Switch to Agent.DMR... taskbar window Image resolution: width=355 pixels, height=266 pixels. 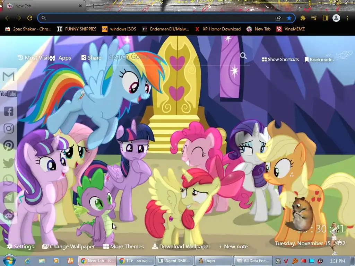coord(175,261)
